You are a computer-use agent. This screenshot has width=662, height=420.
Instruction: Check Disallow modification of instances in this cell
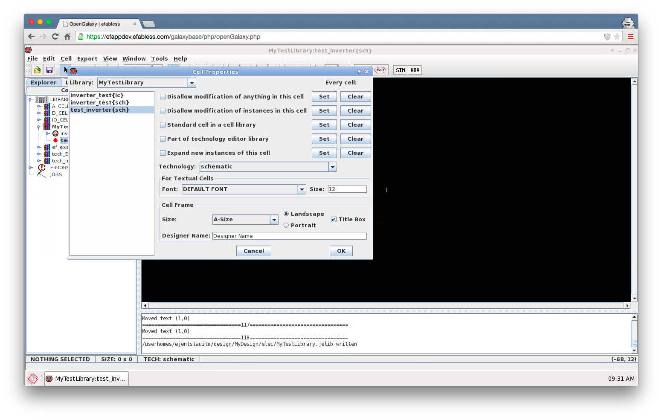pos(163,111)
